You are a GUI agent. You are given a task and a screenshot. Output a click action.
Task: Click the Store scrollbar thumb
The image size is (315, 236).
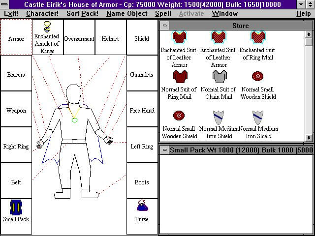(309, 42)
